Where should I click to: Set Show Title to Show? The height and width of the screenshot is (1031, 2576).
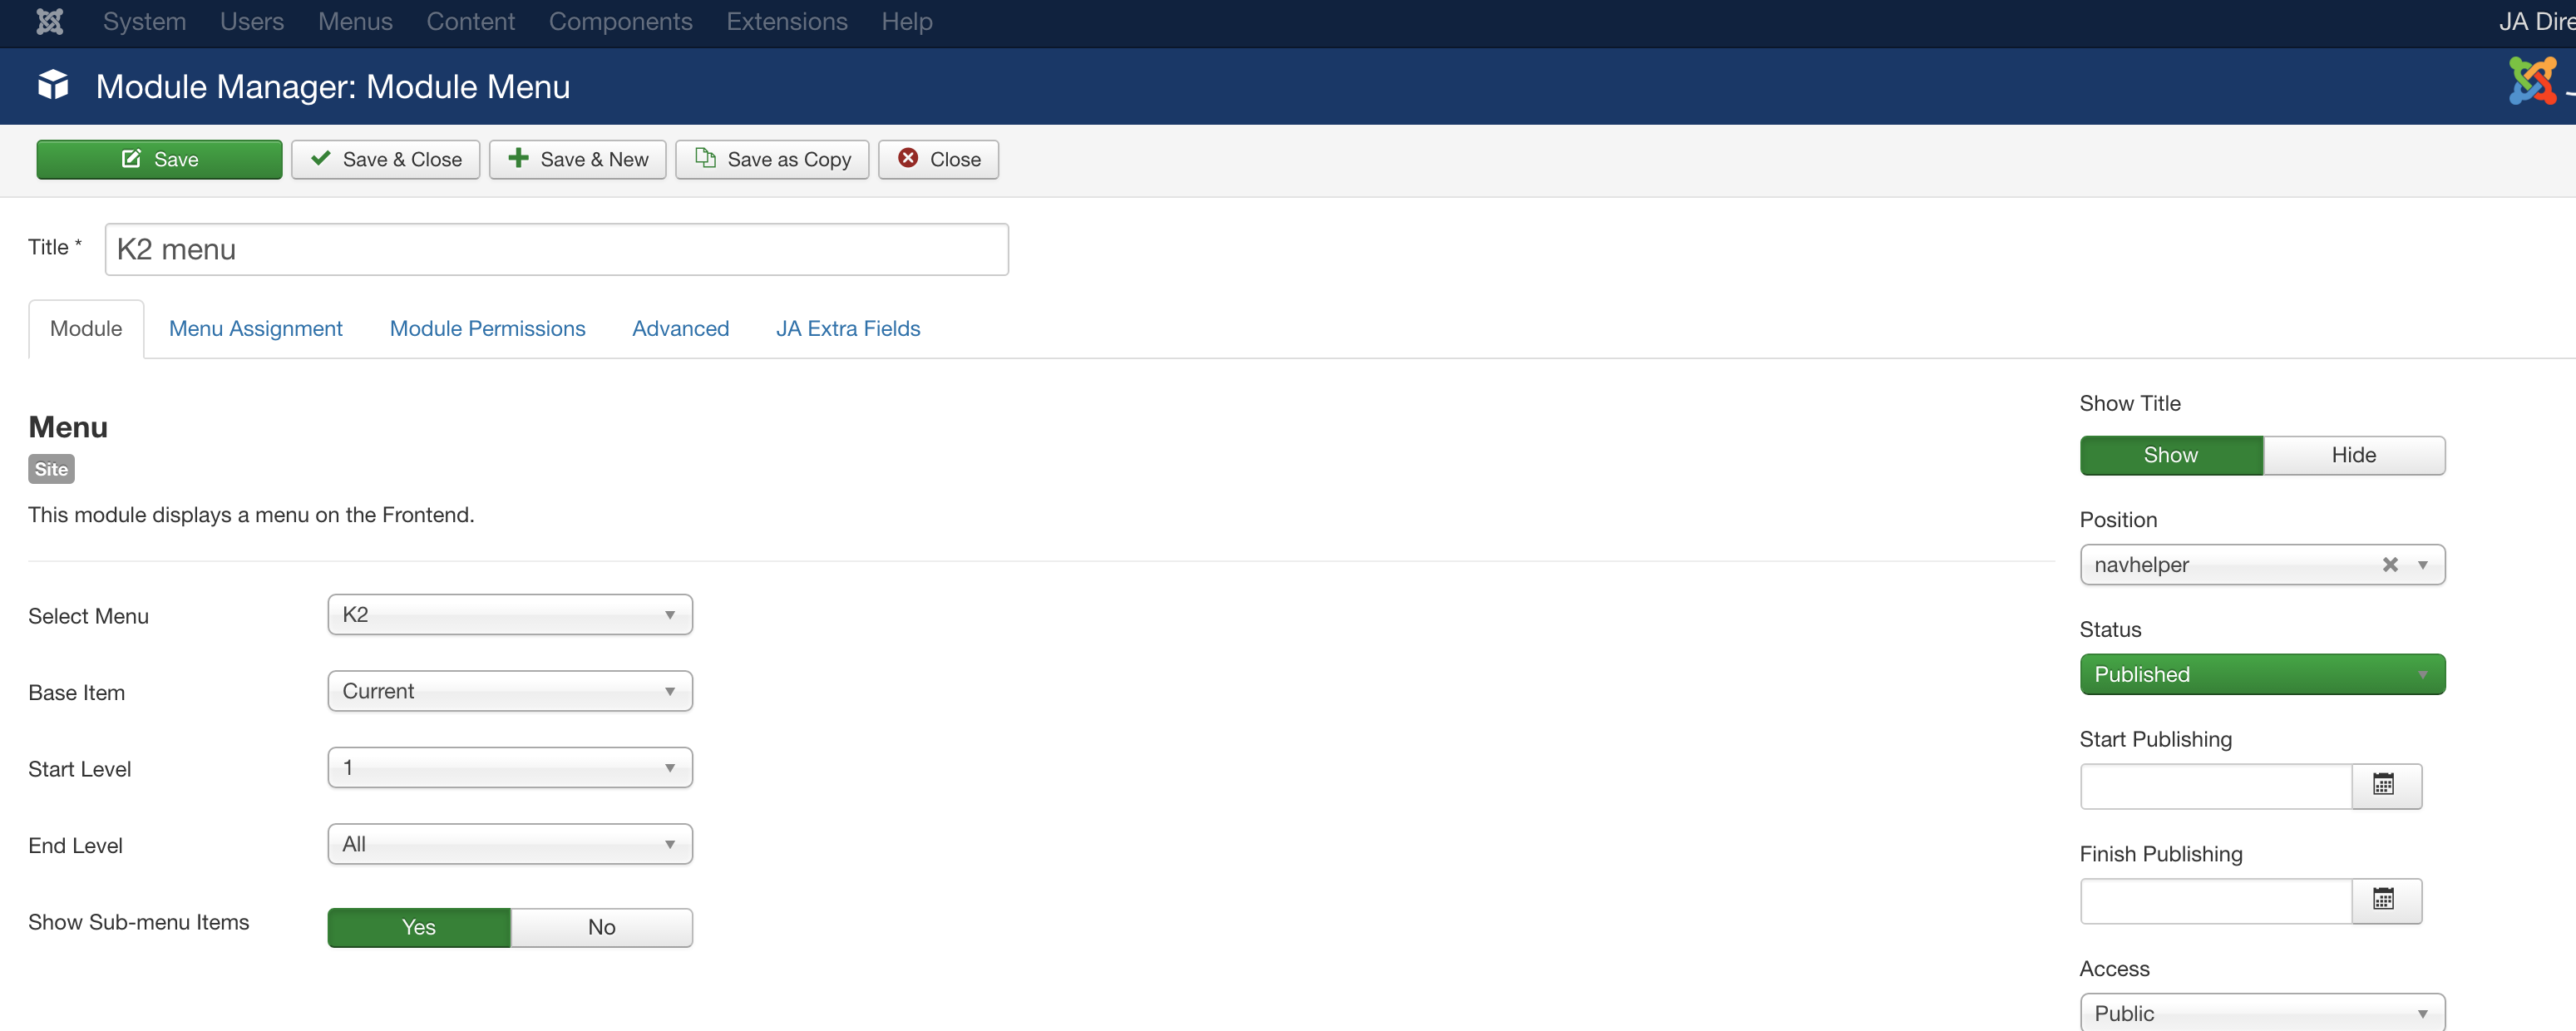[x=2170, y=455]
